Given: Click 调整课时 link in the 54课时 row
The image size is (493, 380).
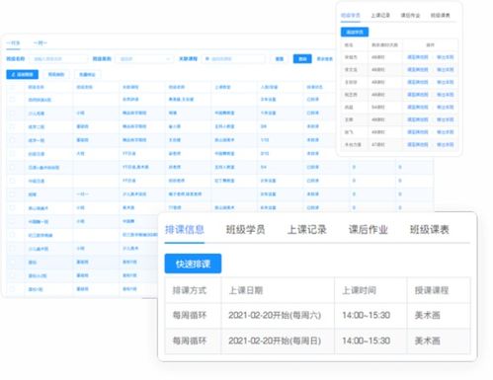Looking at the screenshot, I should (x=418, y=107).
